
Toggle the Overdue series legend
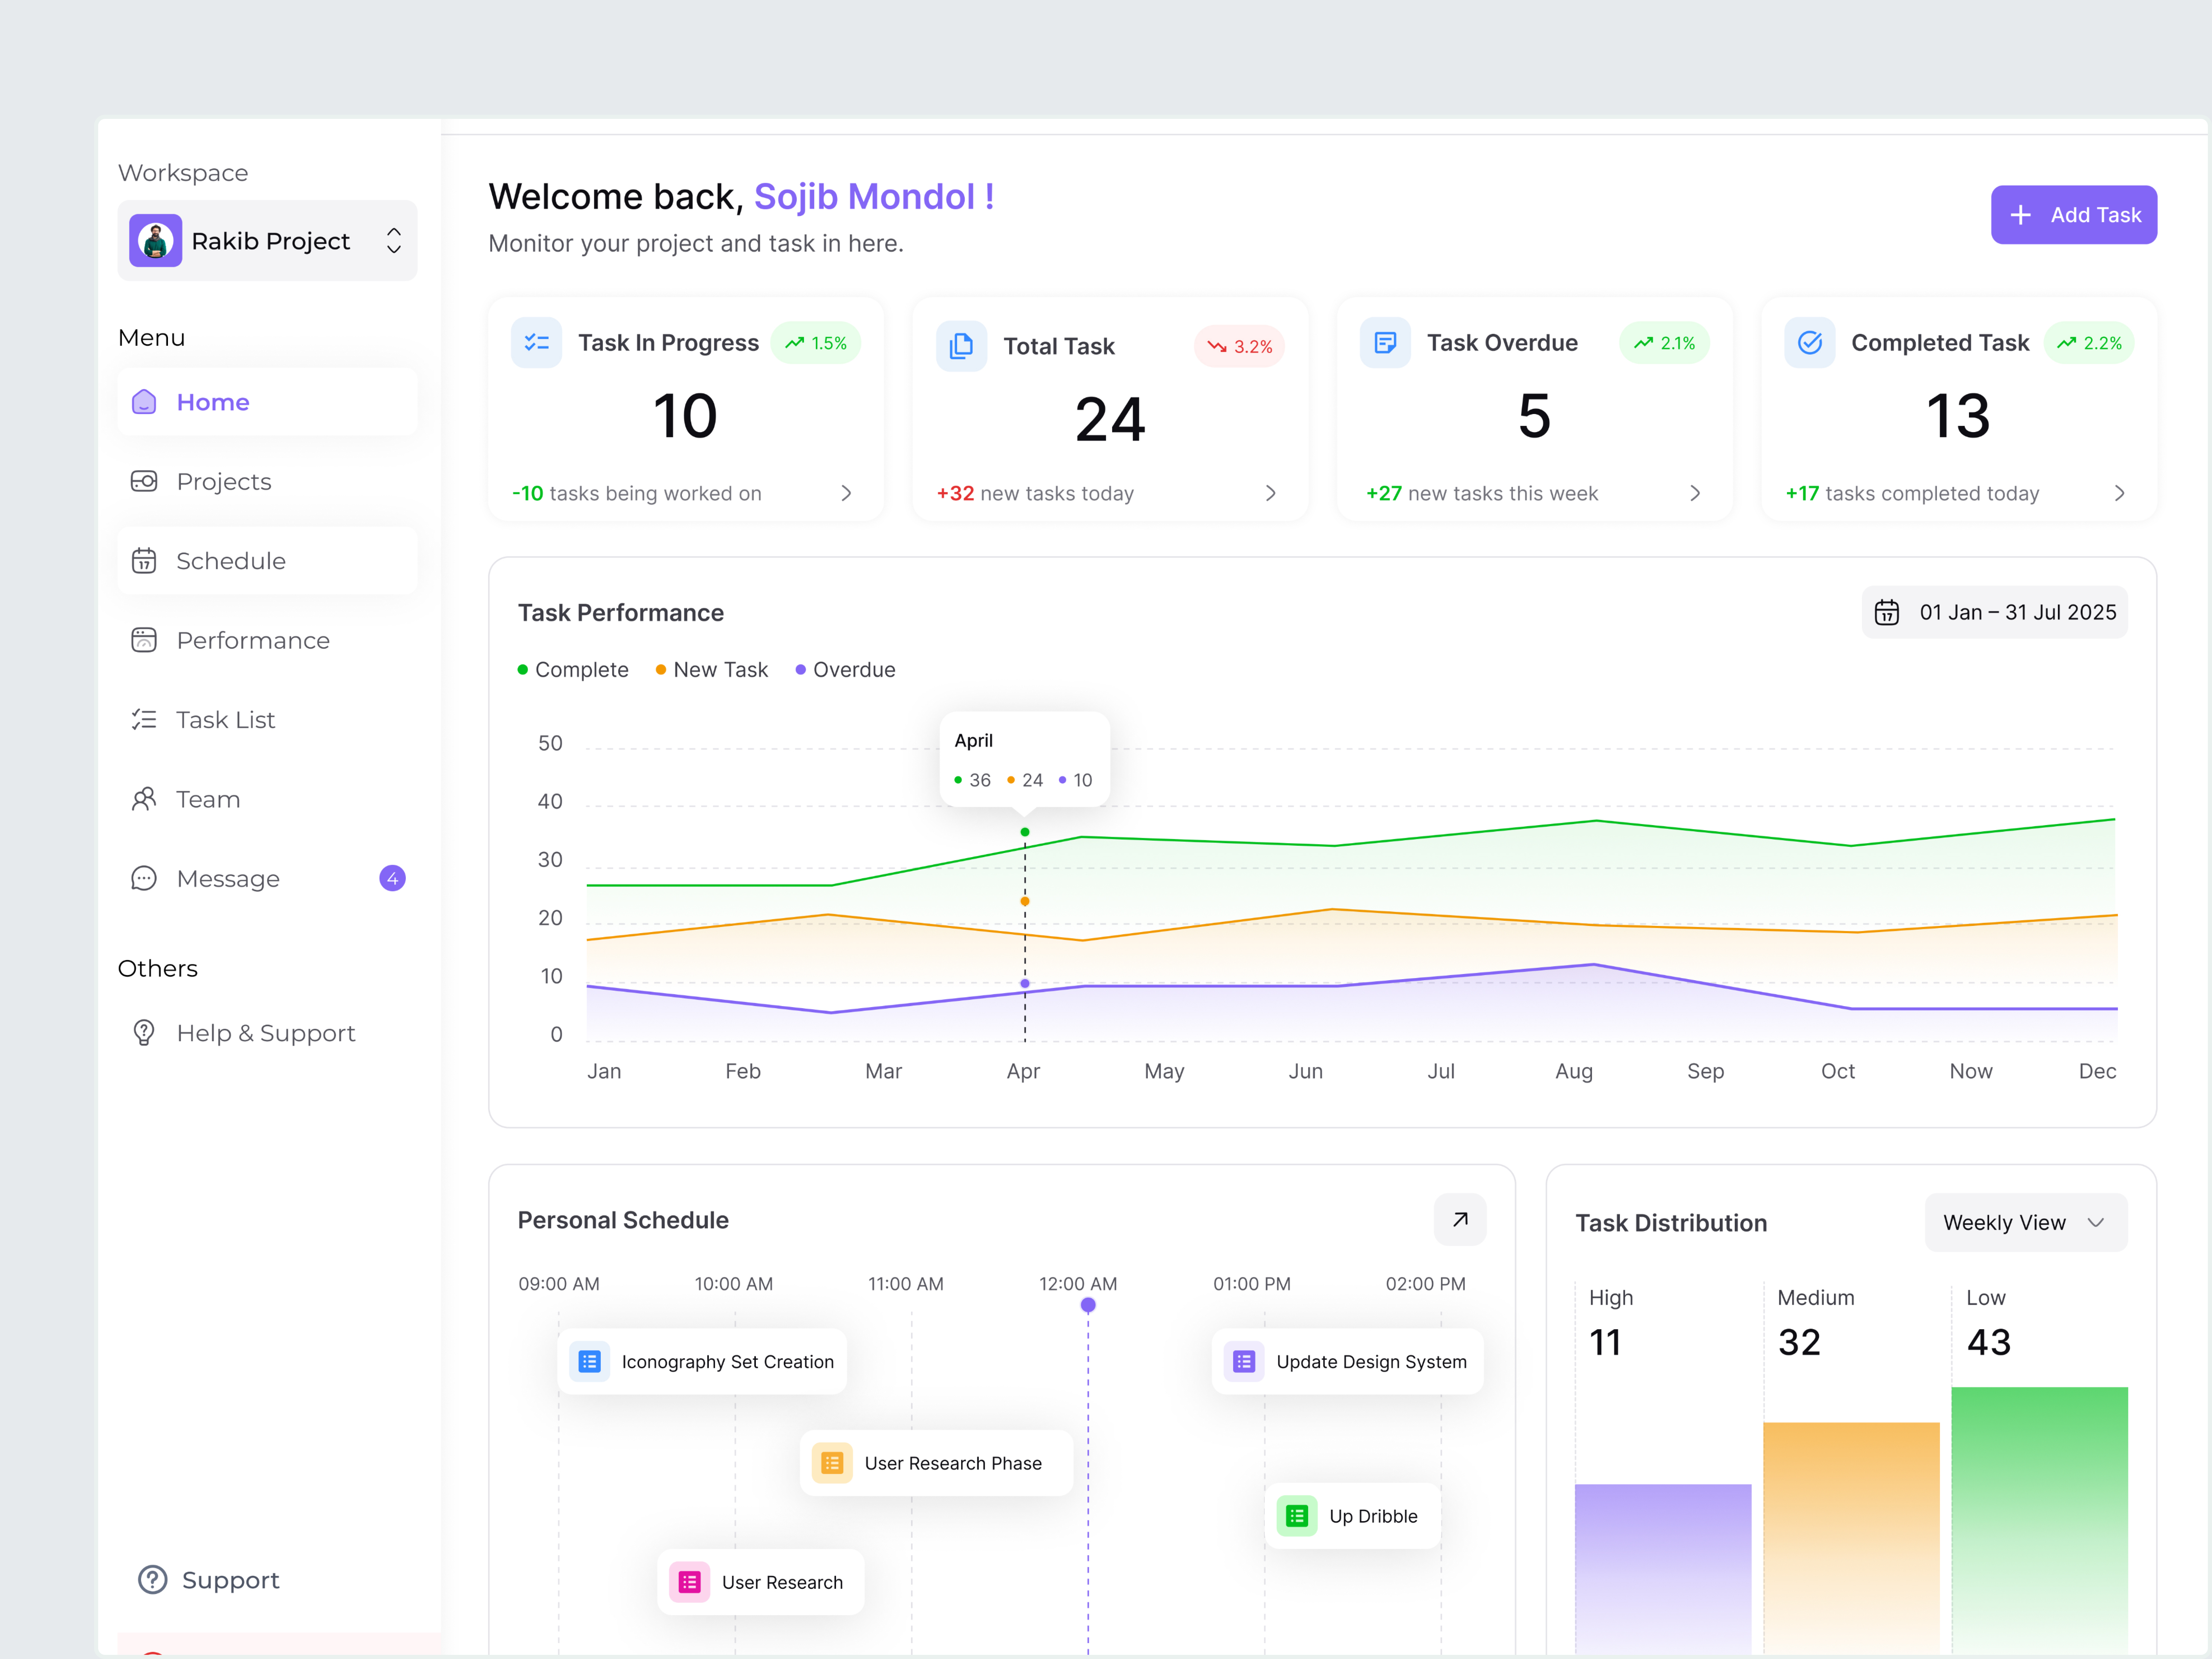[x=846, y=670]
